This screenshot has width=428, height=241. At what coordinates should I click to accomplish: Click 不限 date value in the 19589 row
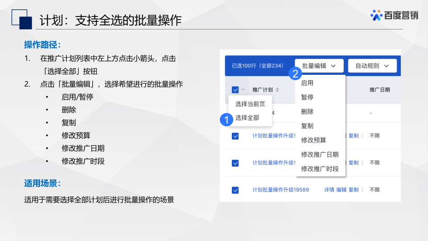point(374,190)
